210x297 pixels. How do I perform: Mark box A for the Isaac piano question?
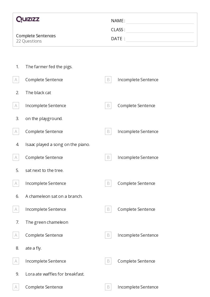[x=16, y=157]
